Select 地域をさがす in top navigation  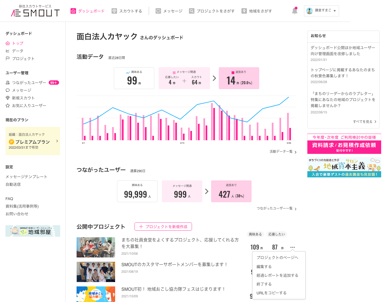point(257,11)
